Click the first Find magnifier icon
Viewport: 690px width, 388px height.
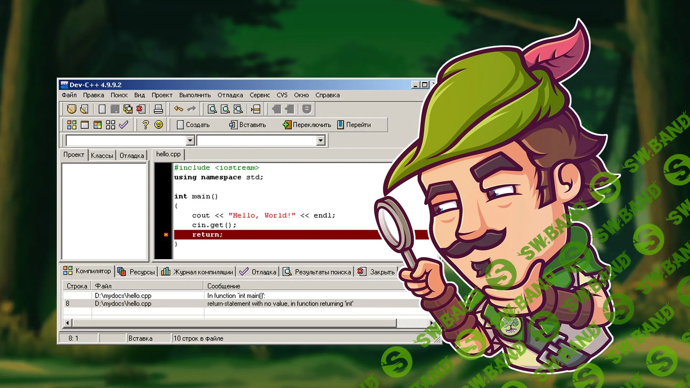click(212, 109)
